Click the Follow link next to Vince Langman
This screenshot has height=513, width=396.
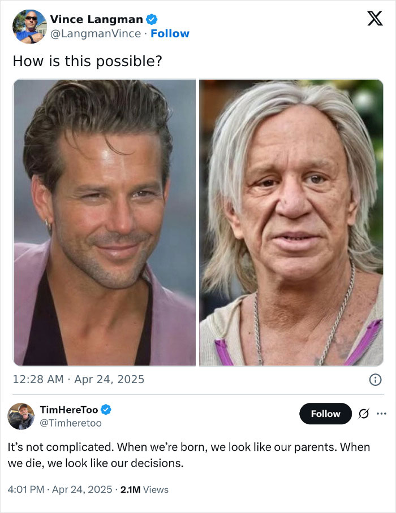click(171, 34)
